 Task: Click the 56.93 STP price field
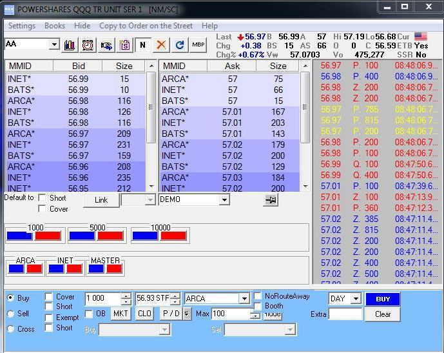[153, 299]
